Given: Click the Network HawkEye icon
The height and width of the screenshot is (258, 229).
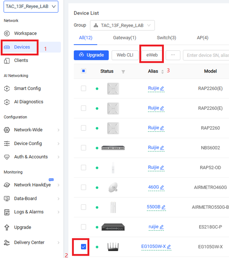Looking at the screenshot, I should point(7,185).
